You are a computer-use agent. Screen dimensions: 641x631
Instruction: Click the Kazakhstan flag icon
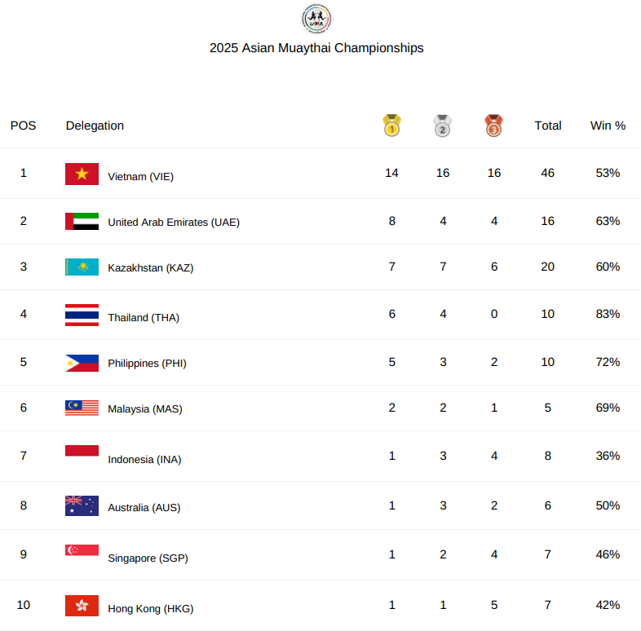[x=82, y=267]
